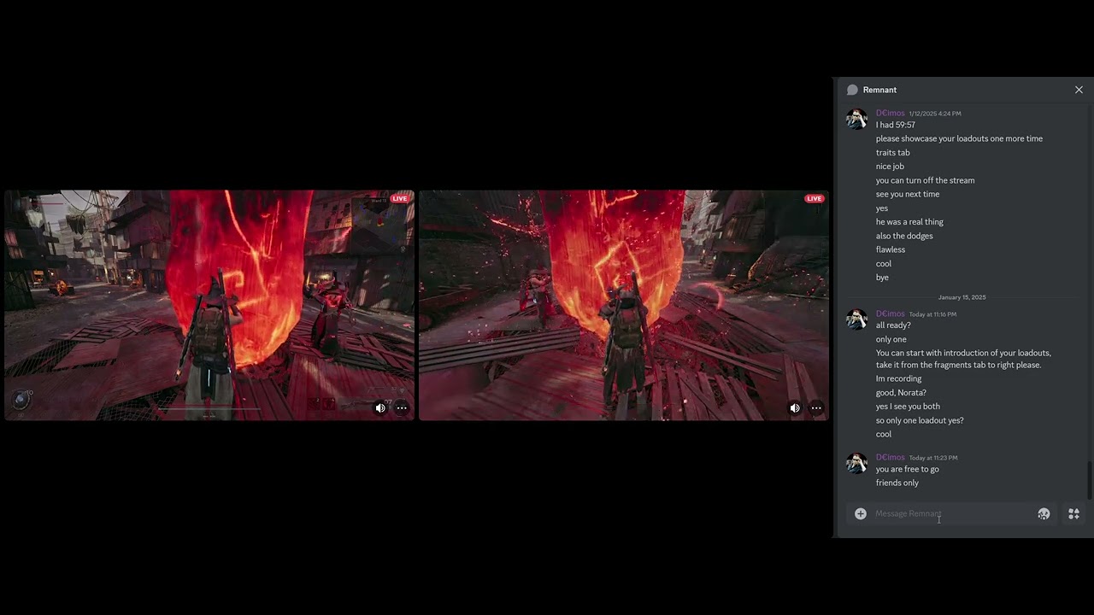This screenshot has width=1094, height=615.
Task: Click the message "only one"
Action: (x=891, y=339)
